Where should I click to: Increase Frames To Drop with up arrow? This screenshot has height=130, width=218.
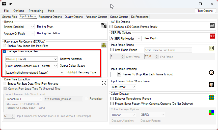point(119,73)
